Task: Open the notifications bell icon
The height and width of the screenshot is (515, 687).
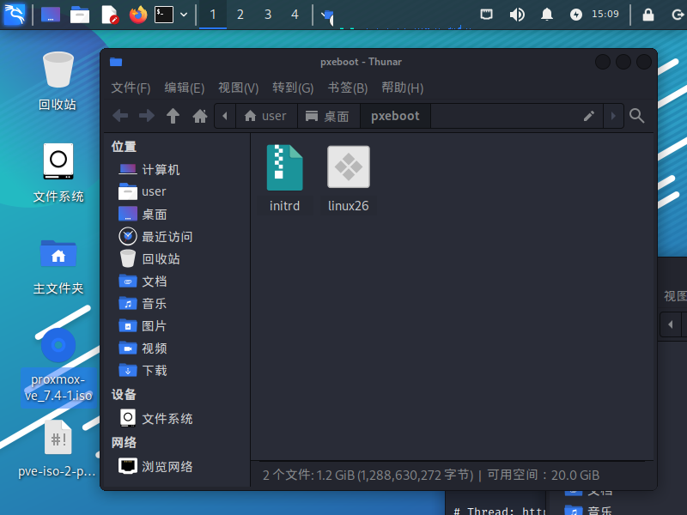Action: tap(547, 15)
